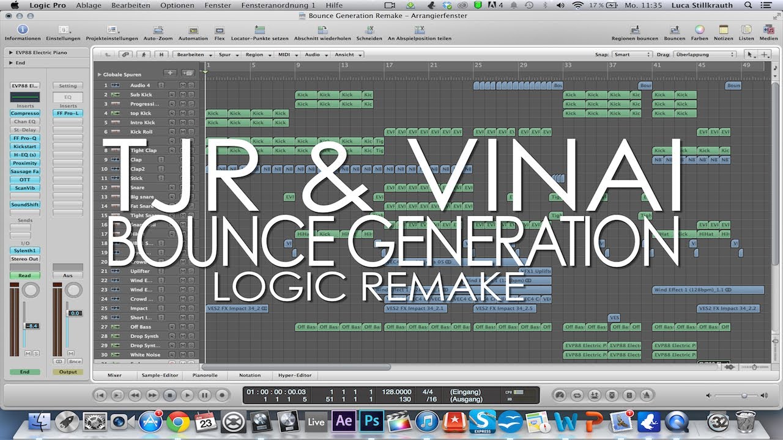Click the pause button in transport
The image size is (783, 440).
[206, 395]
